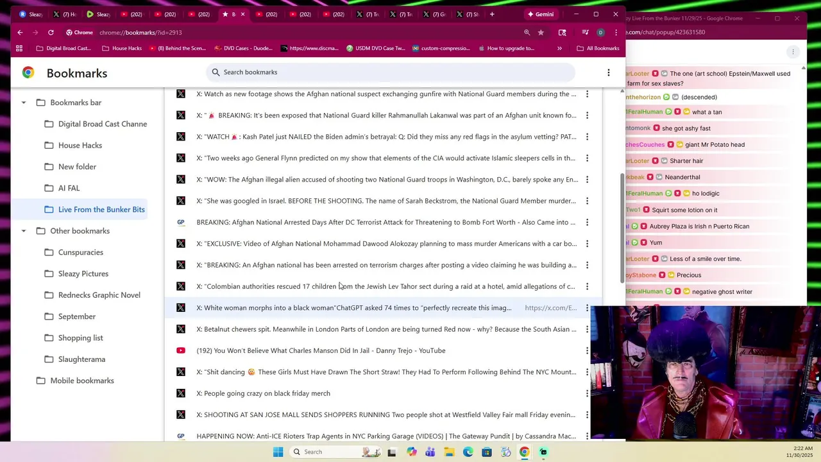Open more actions for 'Colombian authorities rescued' bookmark

coord(587,286)
